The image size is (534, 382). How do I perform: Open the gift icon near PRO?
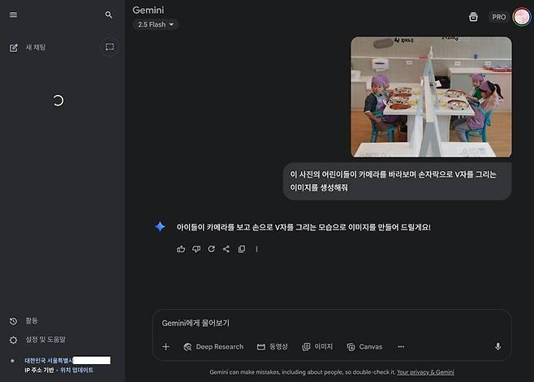(473, 17)
